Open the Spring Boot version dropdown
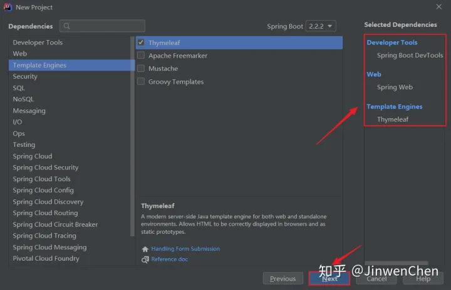The width and height of the screenshot is (451, 290). click(321, 26)
